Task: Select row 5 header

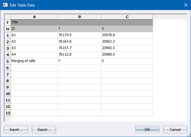Action: point(8,61)
